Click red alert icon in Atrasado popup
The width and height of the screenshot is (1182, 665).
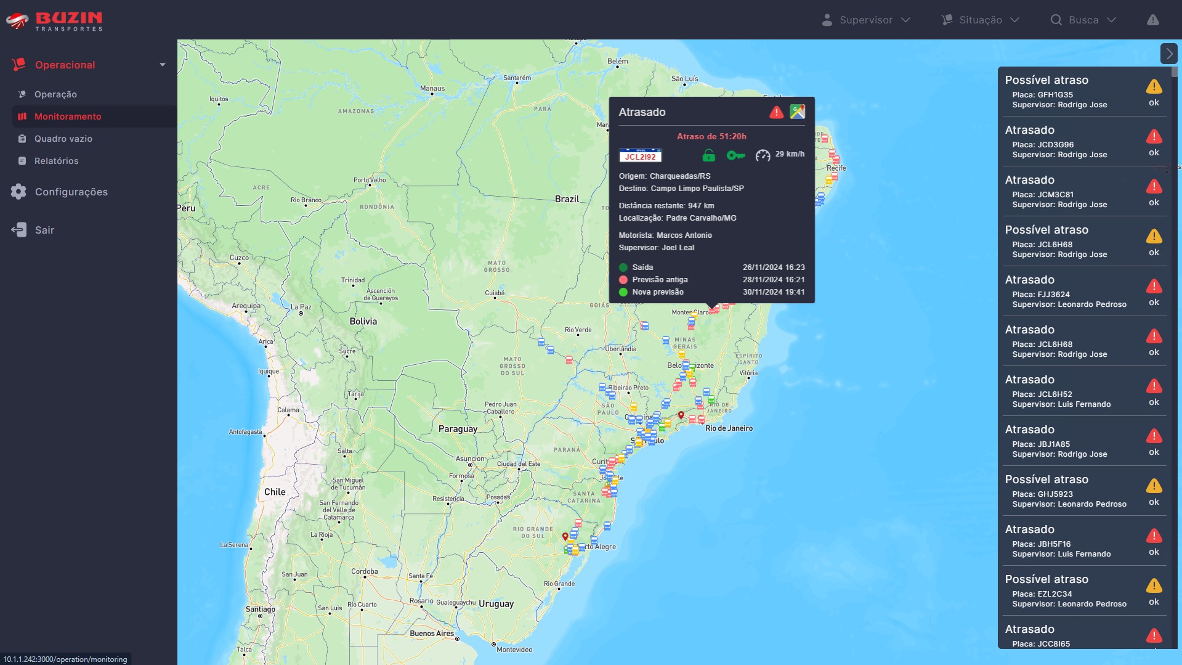[x=777, y=112]
